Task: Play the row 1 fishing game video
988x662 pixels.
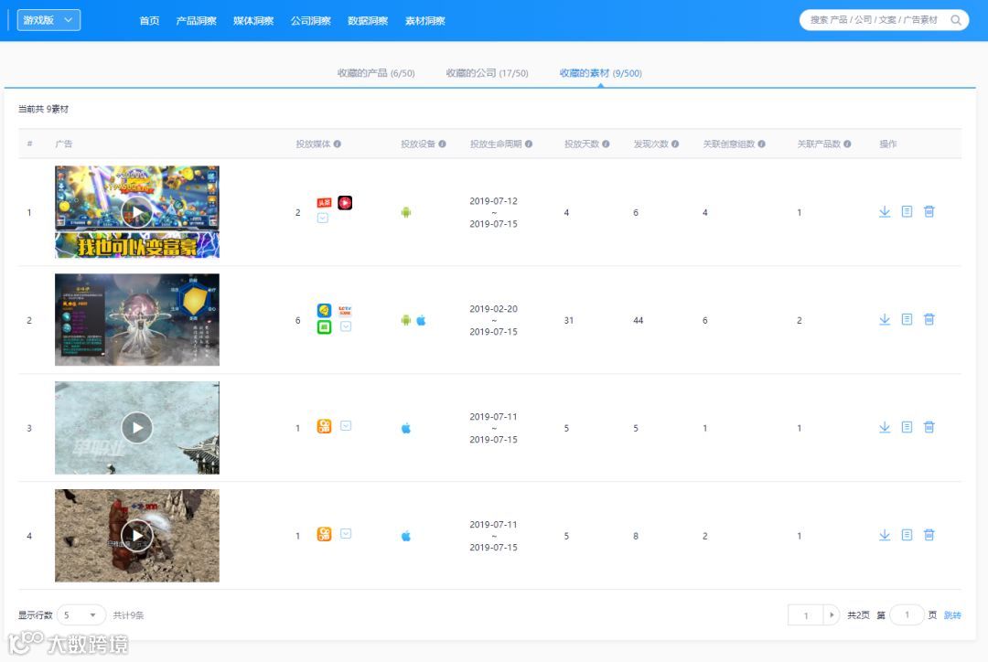Action: coord(136,211)
